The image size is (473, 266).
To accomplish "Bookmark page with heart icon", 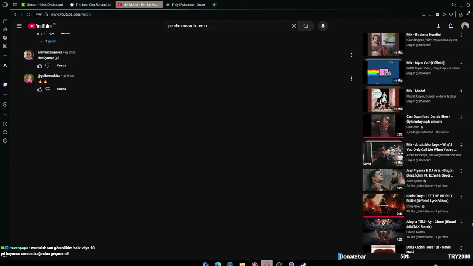I will (451, 14).
